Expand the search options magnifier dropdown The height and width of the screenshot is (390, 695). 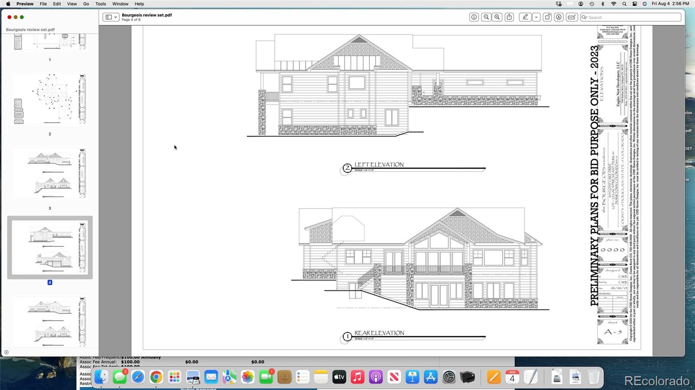pos(585,17)
